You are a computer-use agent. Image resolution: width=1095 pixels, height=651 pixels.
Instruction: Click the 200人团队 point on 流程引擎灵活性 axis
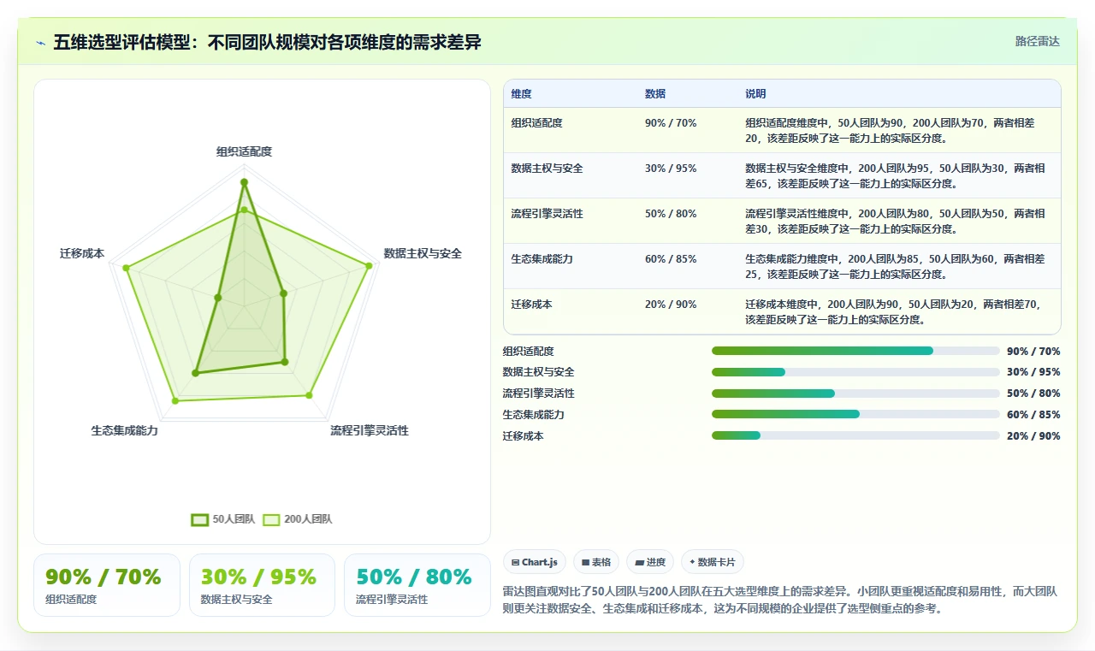pos(309,395)
